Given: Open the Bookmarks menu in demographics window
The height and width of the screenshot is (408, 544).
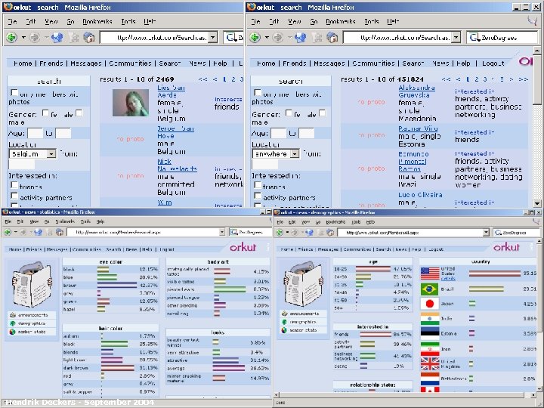Looking at the screenshot, I should [x=335, y=221].
